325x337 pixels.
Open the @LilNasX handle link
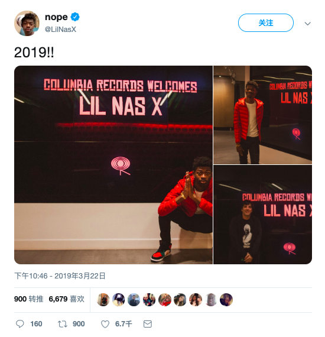[60, 29]
